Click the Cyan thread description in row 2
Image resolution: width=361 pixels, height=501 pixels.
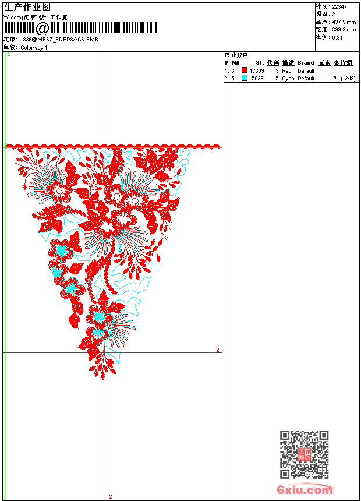pyautogui.click(x=288, y=79)
